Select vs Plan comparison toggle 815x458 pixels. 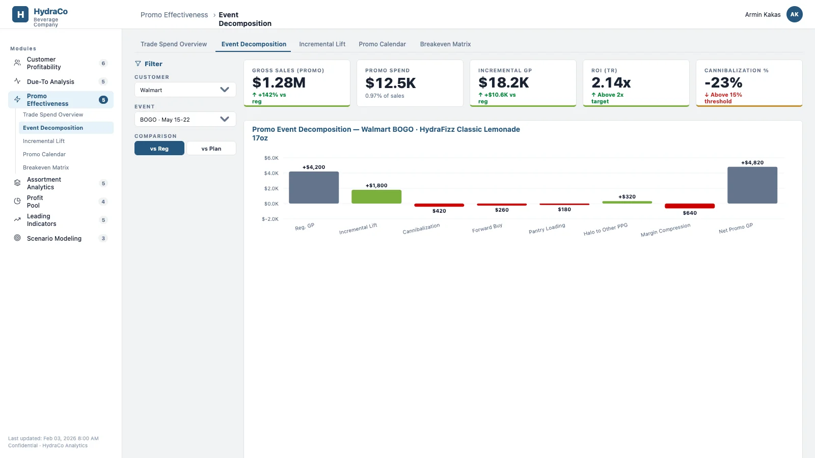[x=211, y=148]
